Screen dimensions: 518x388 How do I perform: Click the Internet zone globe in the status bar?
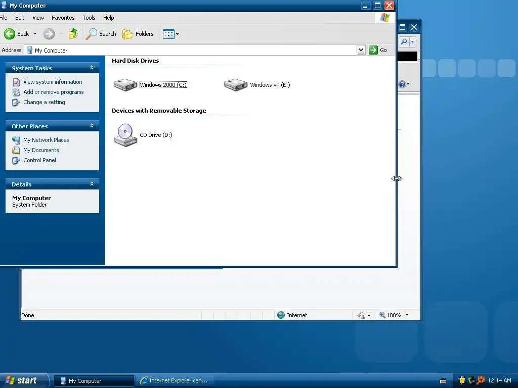281,315
